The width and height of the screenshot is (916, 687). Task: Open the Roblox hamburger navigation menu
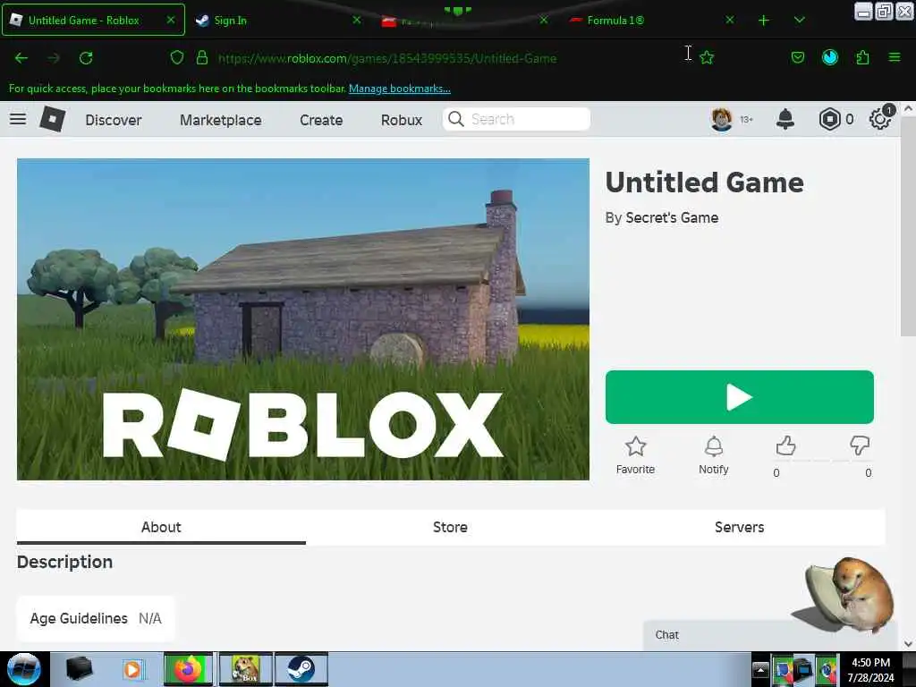pos(18,119)
